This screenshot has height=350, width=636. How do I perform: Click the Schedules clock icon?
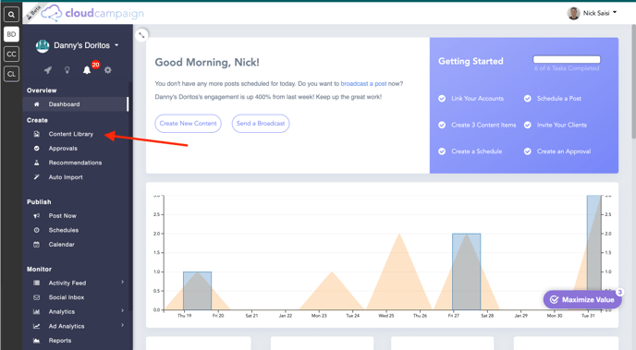click(36, 230)
